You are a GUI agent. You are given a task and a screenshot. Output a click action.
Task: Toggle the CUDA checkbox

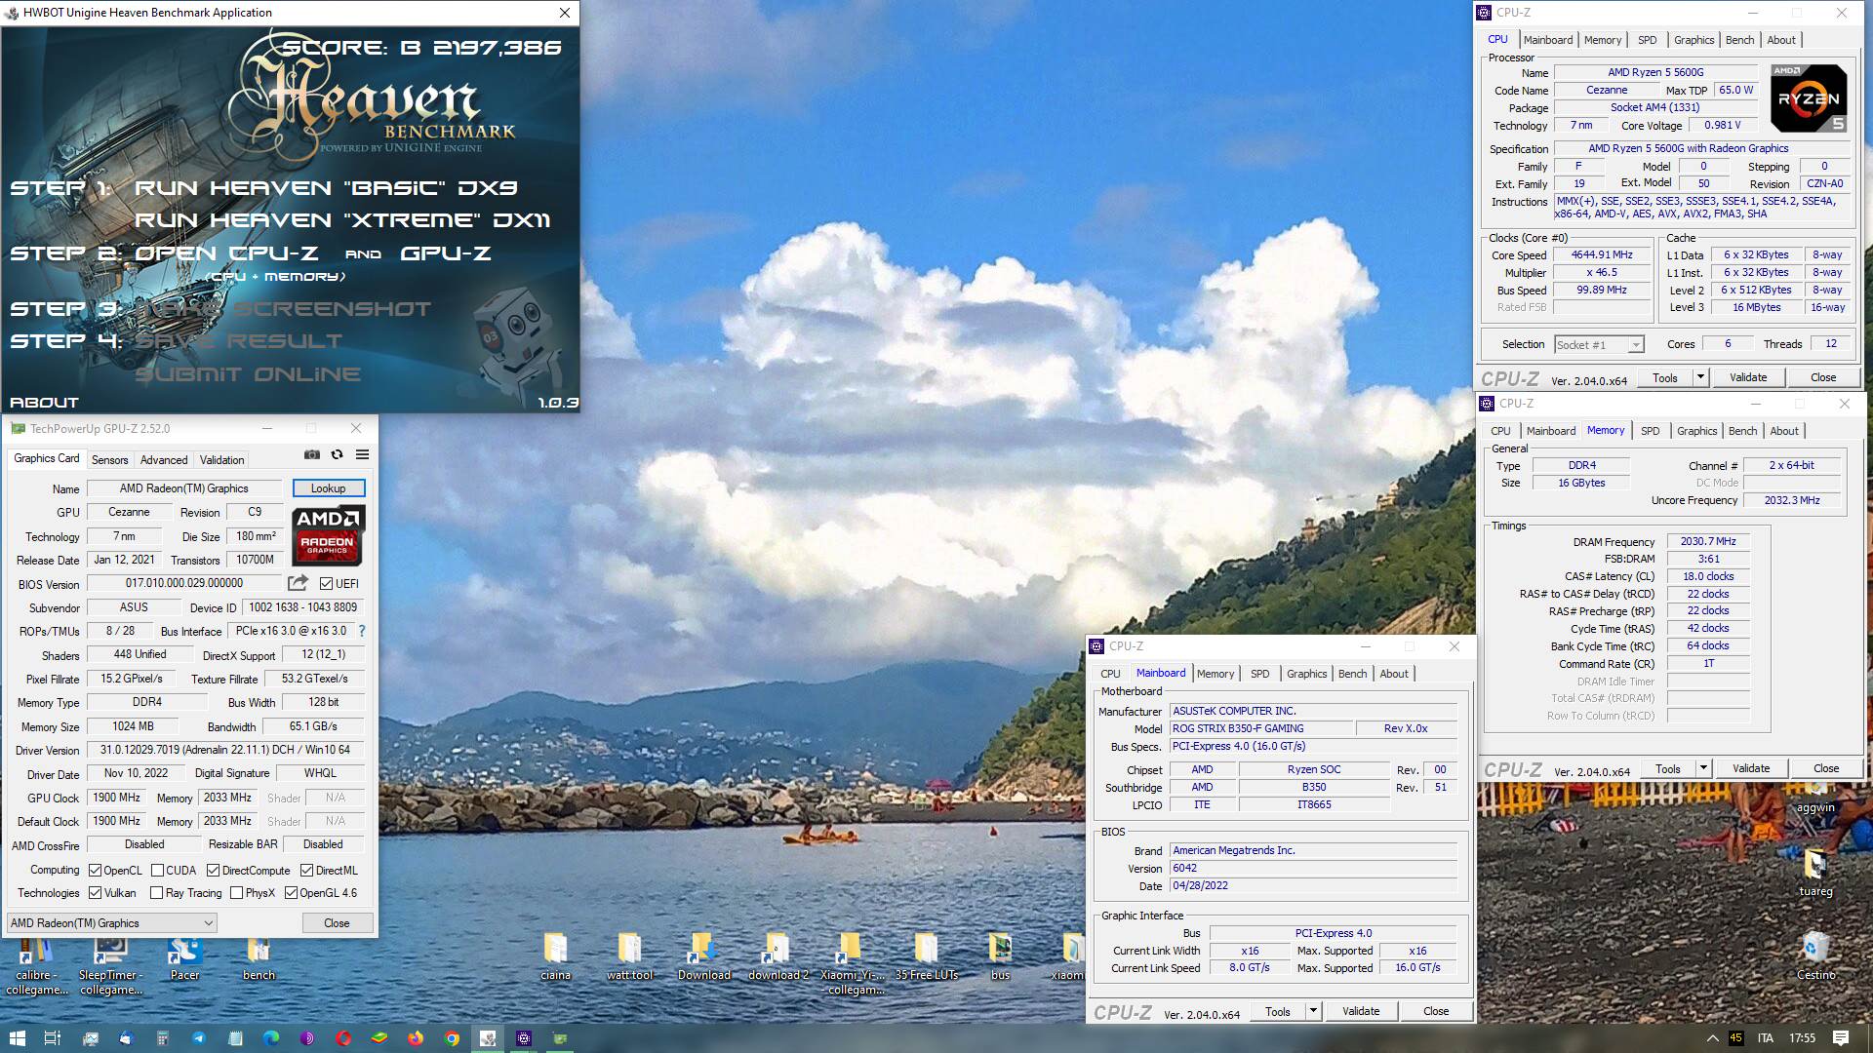157,870
